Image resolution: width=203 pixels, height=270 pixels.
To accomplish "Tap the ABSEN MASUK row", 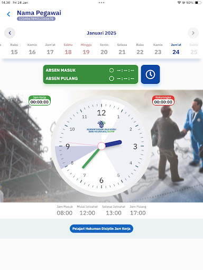I will click(90, 70).
